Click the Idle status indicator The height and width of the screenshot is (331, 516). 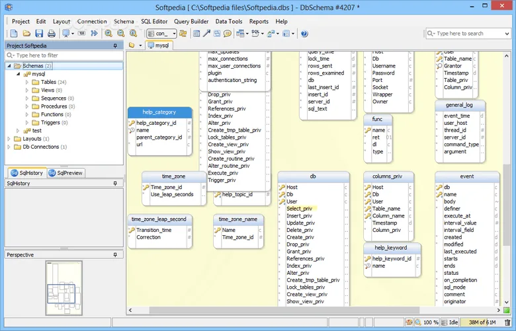pyautogui.click(x=450, y=322)
